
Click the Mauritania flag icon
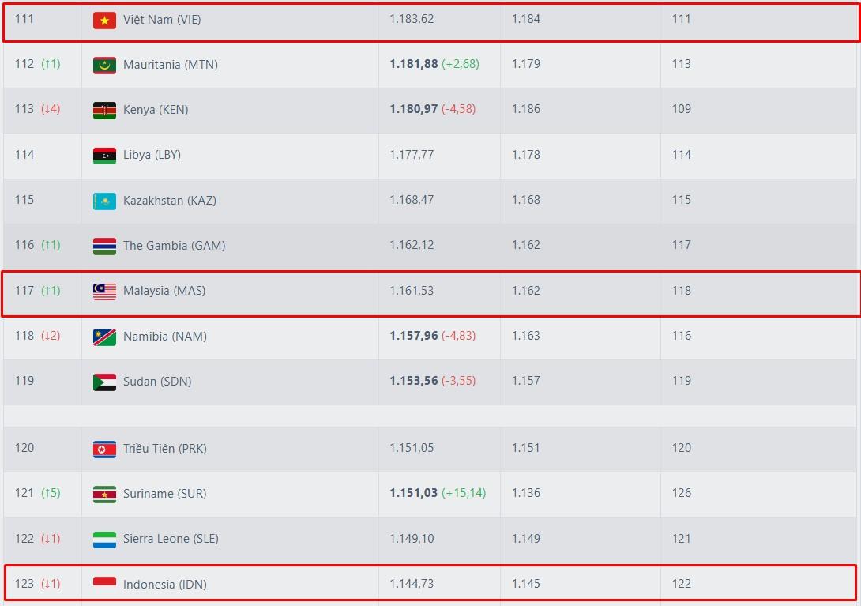coord(104,65)
